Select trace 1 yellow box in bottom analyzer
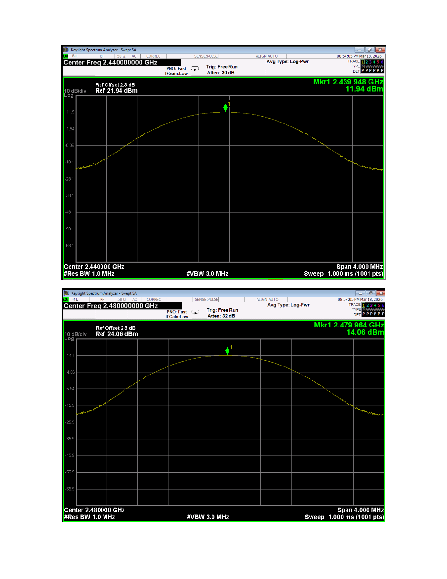447x579 pixels. [363, 305]
